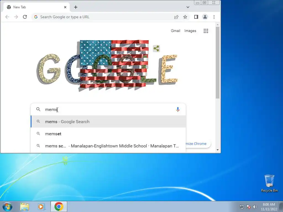This screenshot has height=212, width=283.
Task: Open the Windows Start button
Action: point(7,206)
